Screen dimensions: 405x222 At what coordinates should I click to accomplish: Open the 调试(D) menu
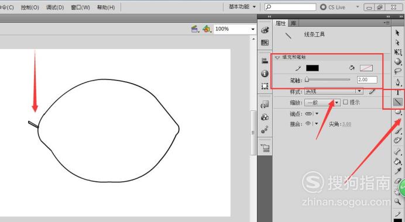tap(55, 8)
